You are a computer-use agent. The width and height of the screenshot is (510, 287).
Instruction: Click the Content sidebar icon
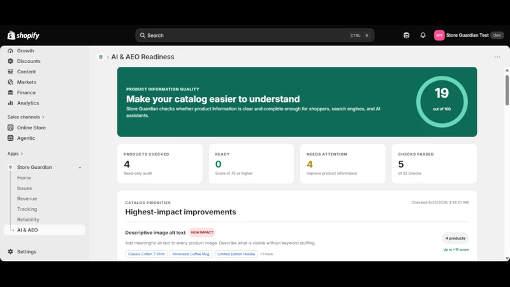[10, 71]
